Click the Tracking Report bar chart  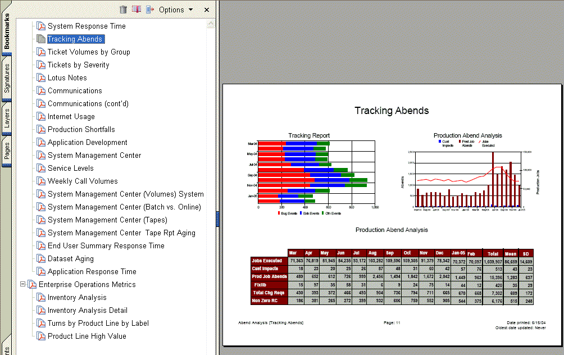[x=316, y=172]
